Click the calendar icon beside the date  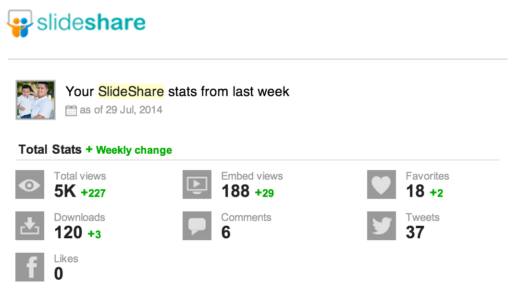click(x=71, y=110)
